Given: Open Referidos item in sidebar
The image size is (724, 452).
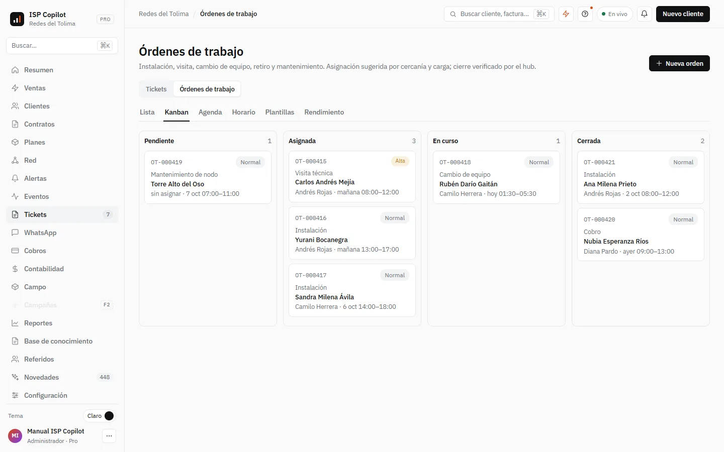Looking at the screenshot, I should point(62,359).
